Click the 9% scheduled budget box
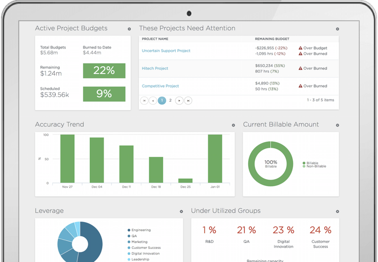Image resolution: width=378 pixels, height=262 pixels. click(104, 94)
